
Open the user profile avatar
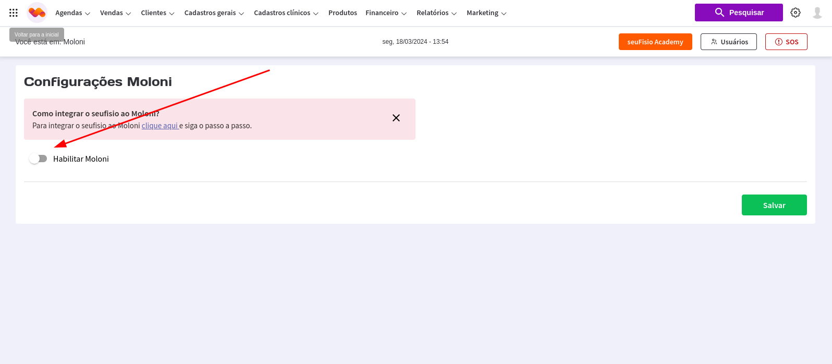click(817, 13)
